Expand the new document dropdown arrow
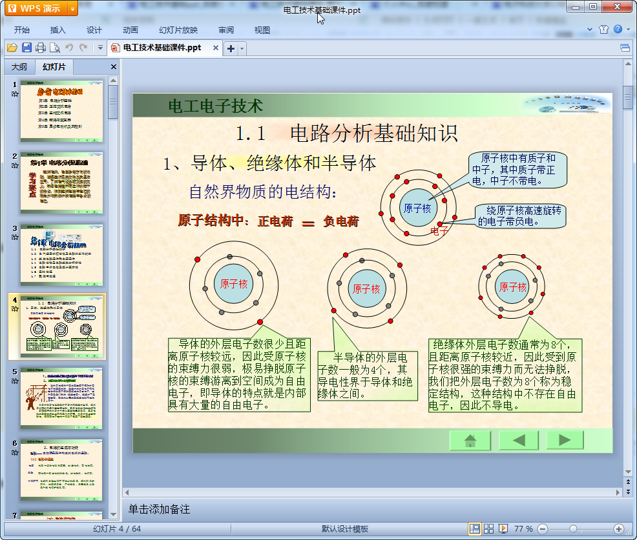This screenshot has height=540, width=637. [242, 48]
